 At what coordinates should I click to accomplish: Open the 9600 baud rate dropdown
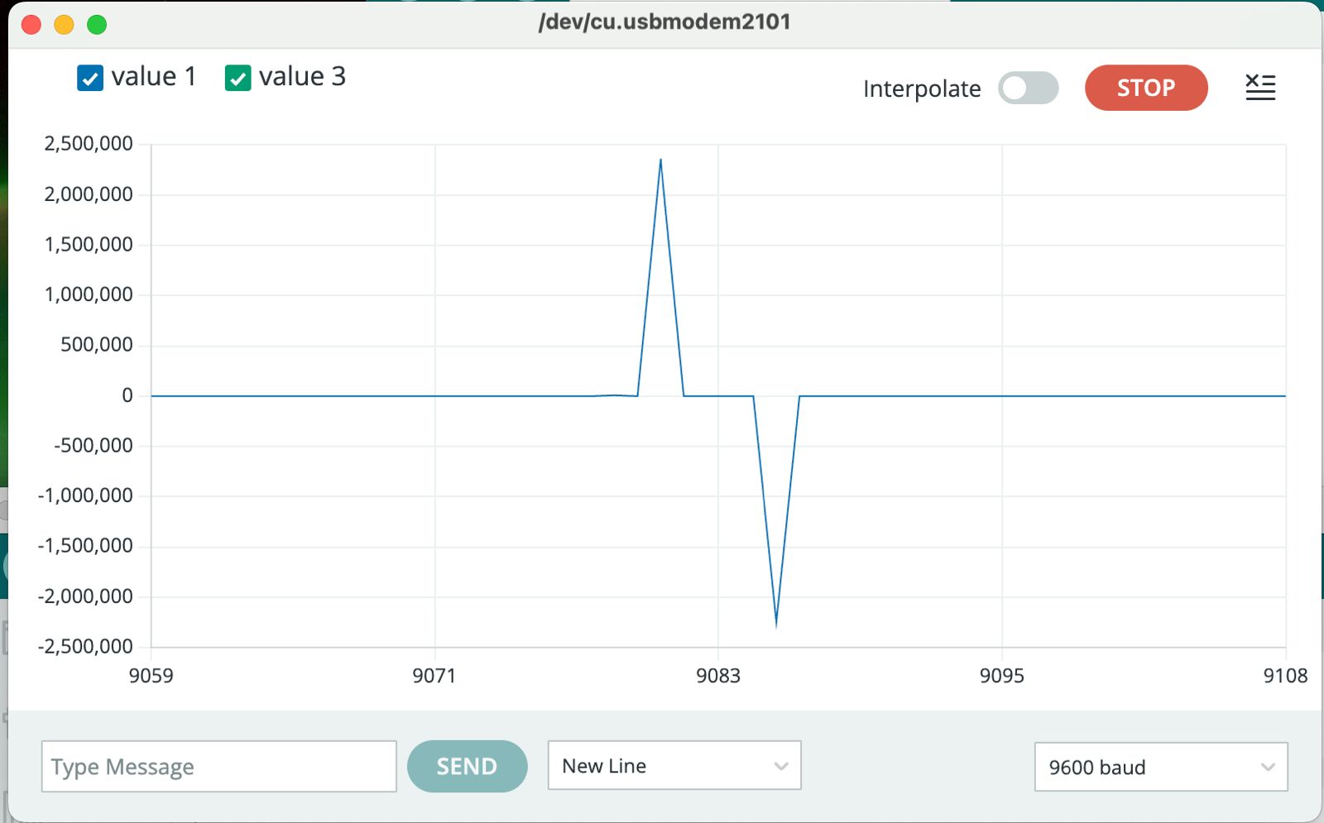1160,767
